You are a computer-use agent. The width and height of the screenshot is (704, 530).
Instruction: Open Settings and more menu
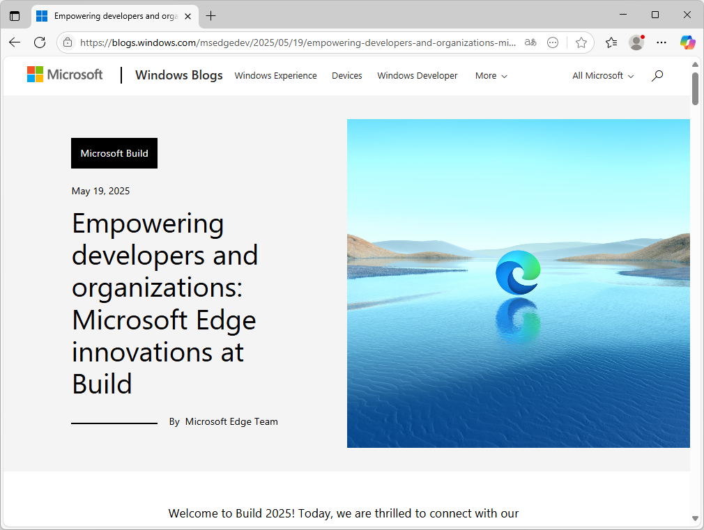tap(661, 42)
